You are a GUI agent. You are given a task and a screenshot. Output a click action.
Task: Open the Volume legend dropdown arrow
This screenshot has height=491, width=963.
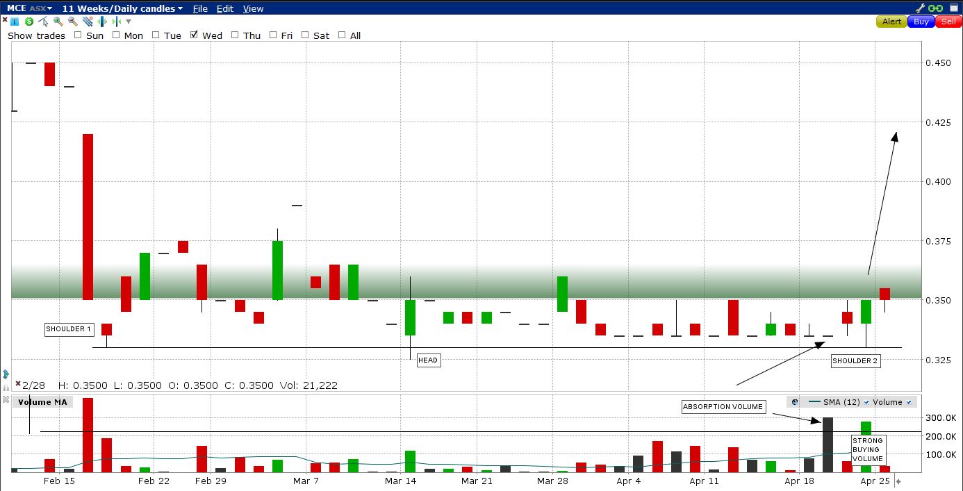tap(908, 402)
